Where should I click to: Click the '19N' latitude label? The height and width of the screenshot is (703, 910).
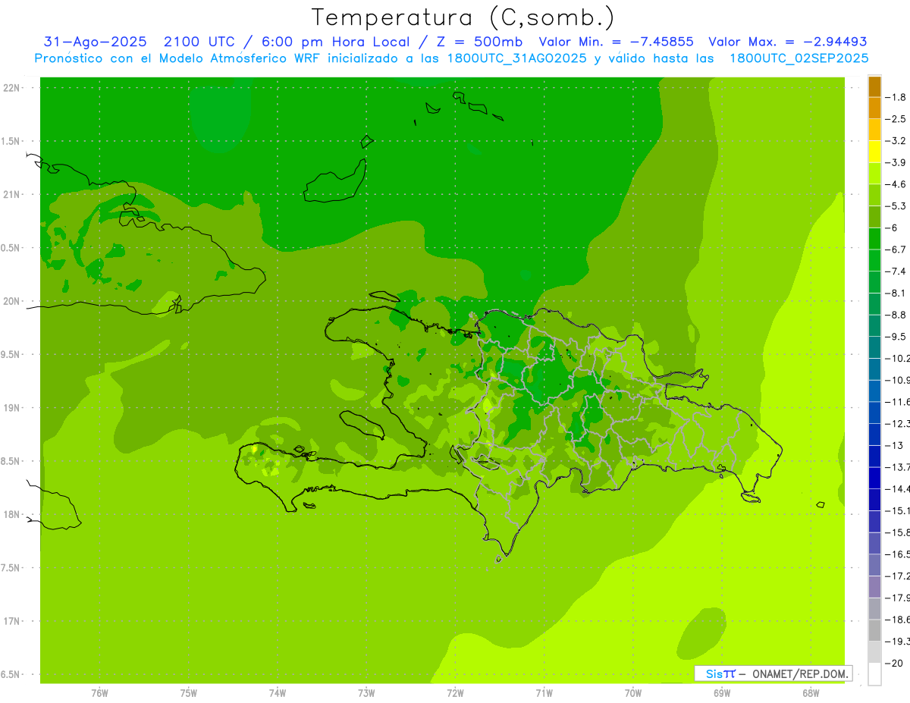[11, 408]
